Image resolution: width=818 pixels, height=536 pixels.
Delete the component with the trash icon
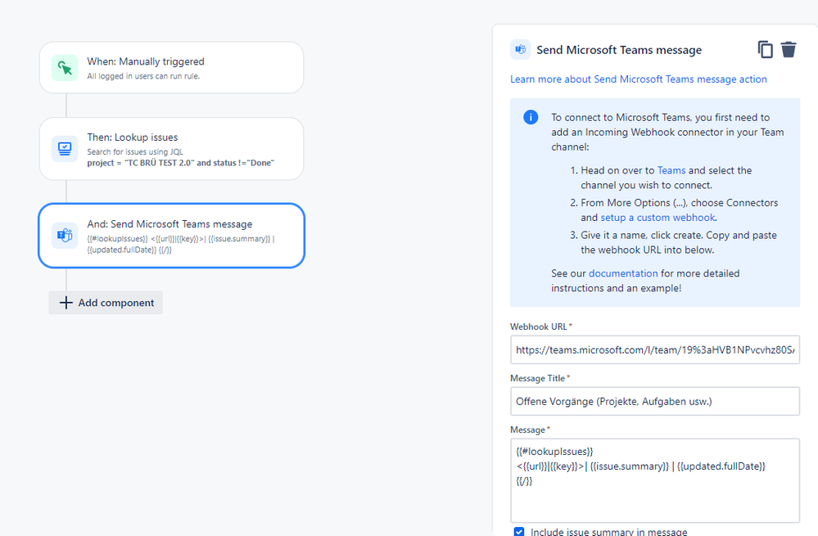tap(789, 50)
